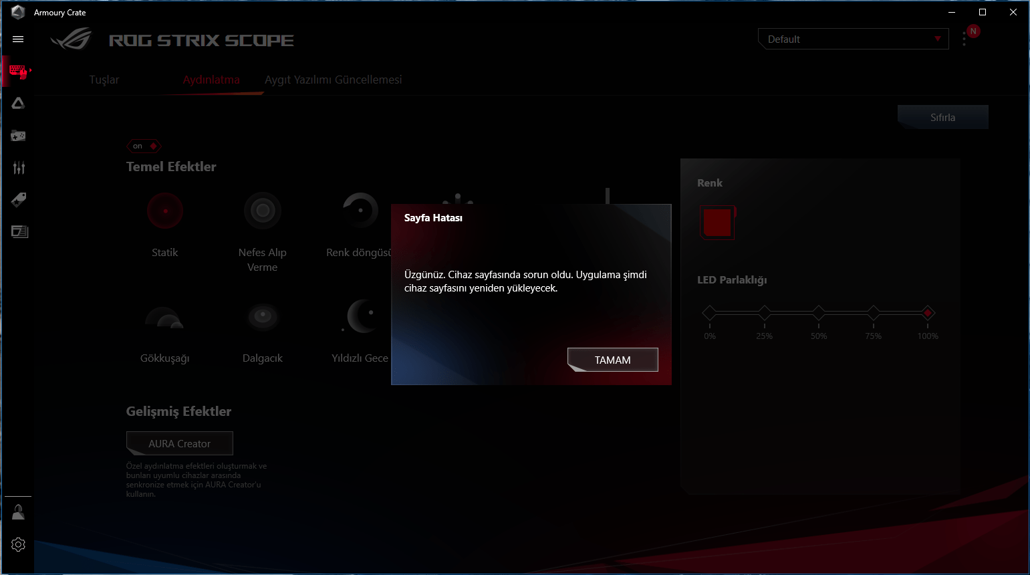Select the Renk döngüsü effect icon

tap(360, 211)
